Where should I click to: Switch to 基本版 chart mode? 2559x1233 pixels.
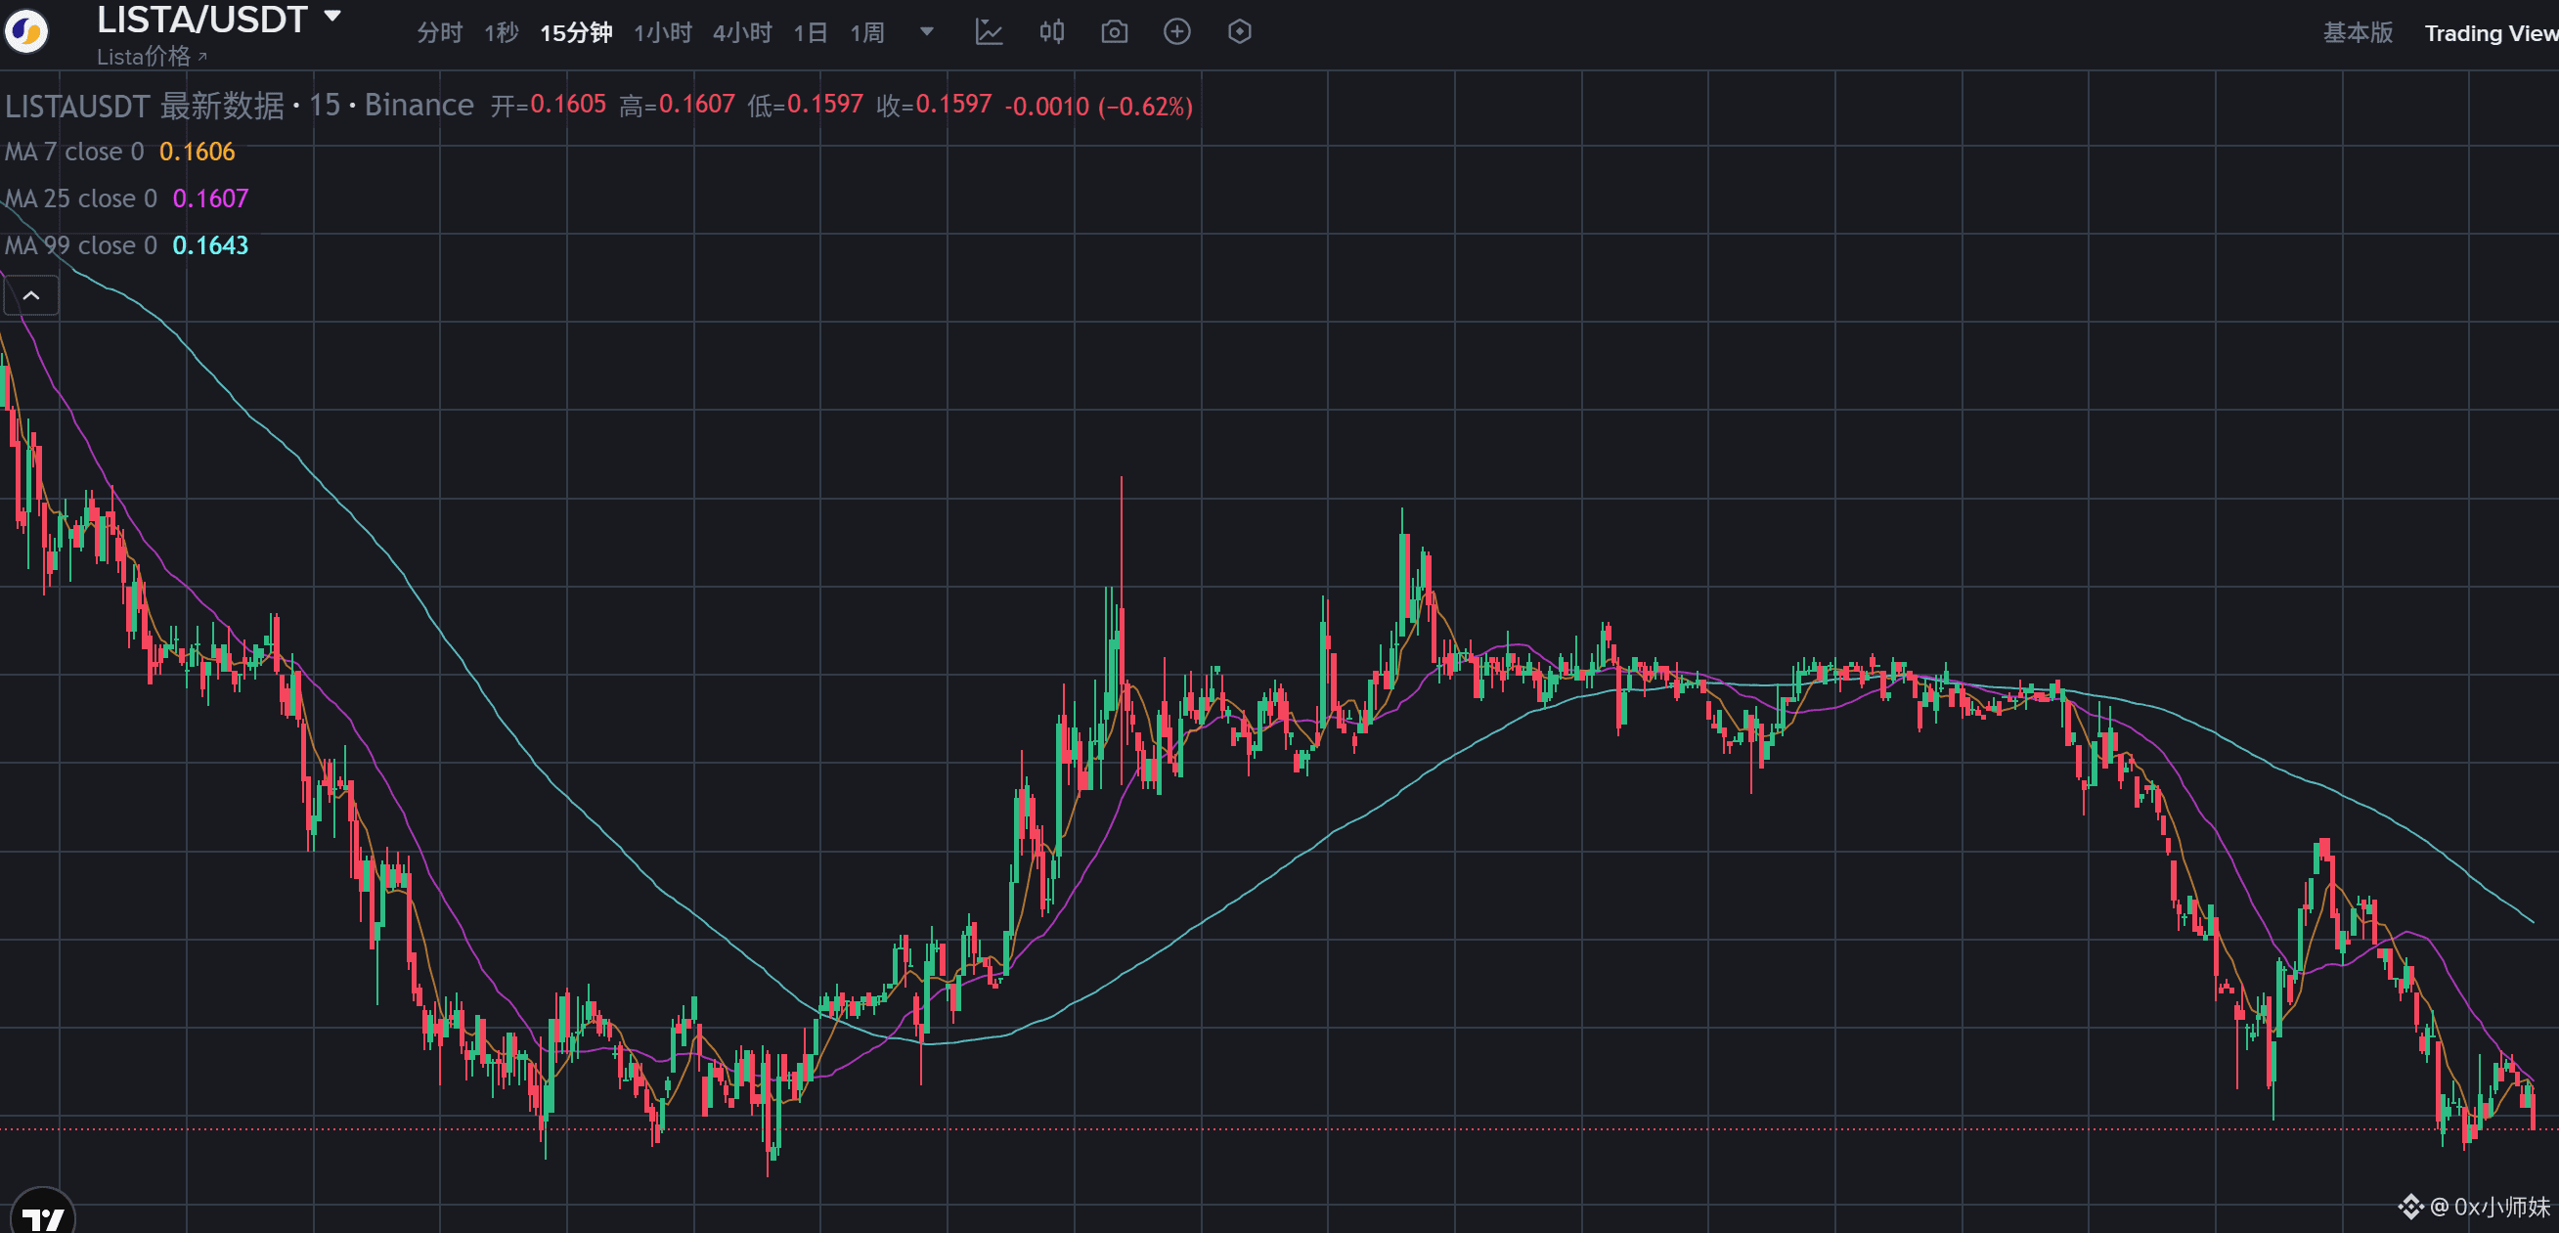pos(2357,33)
